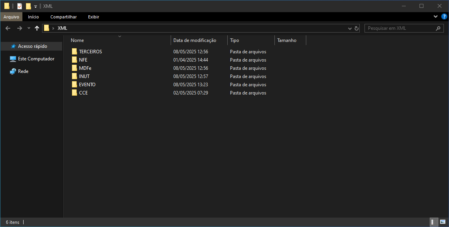
Task: Select the TERCEIROS folder icon
Action: pyautogui.click(x=74, y=52)
